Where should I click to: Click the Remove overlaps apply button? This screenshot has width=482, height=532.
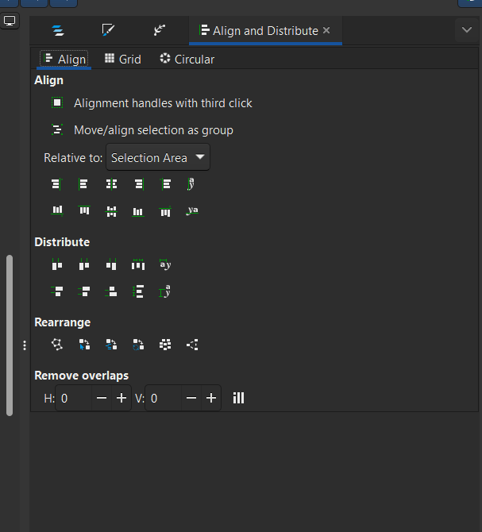click(x=238, y=398)
